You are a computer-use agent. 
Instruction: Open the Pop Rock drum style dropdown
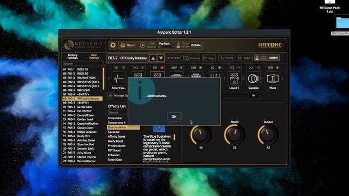click(x=164, y=44)
